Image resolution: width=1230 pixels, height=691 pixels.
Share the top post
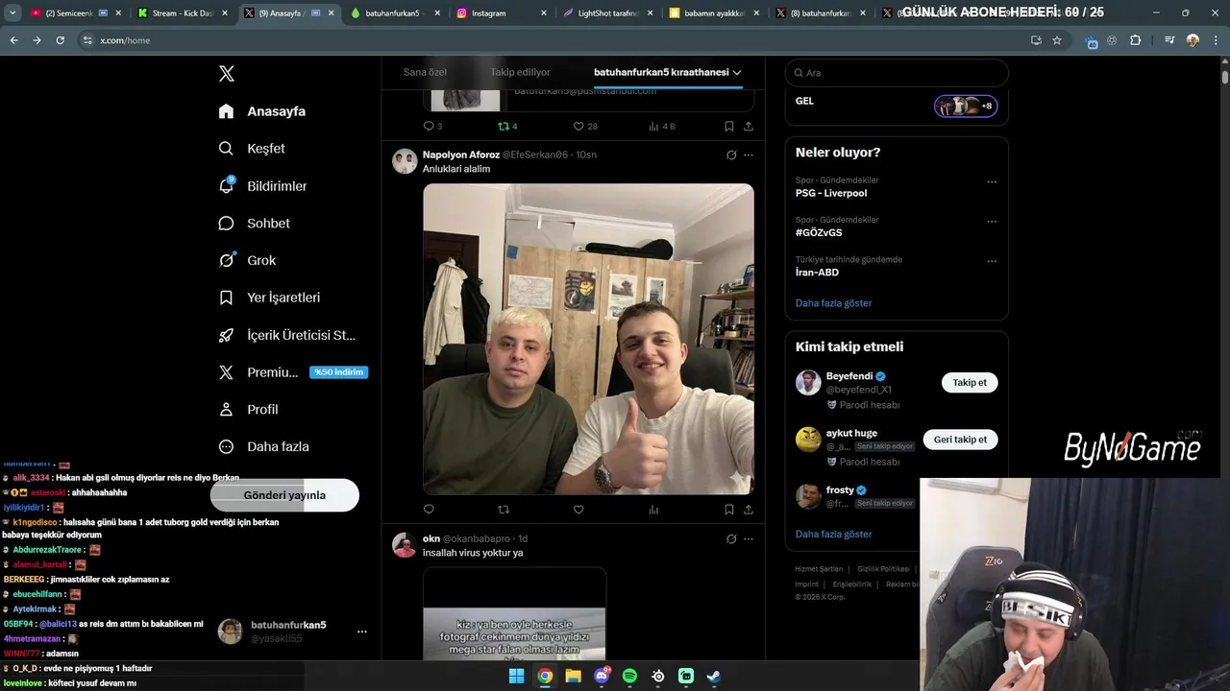click(749, 126)
